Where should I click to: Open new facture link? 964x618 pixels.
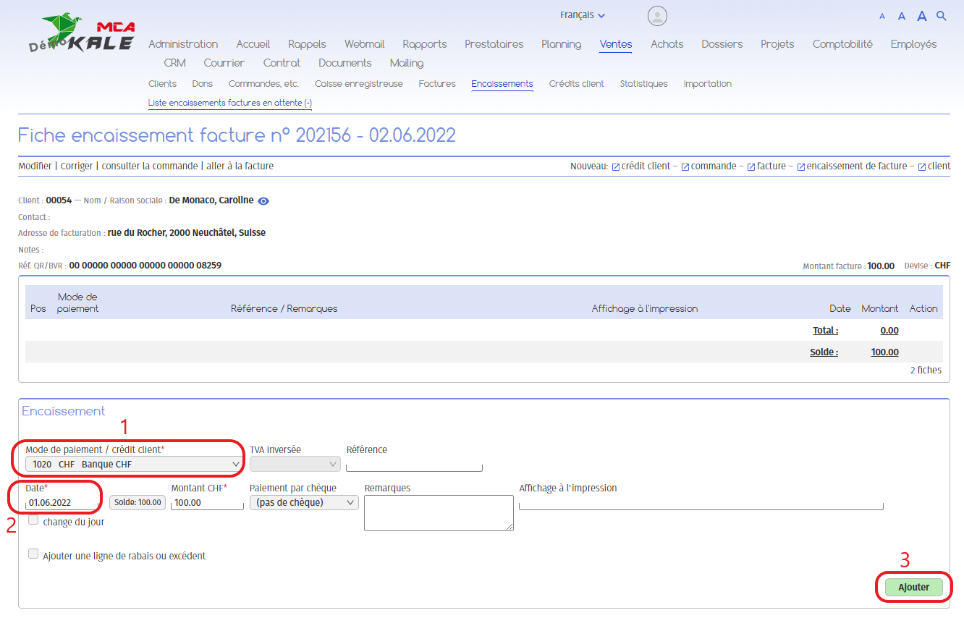click(766, 166)
